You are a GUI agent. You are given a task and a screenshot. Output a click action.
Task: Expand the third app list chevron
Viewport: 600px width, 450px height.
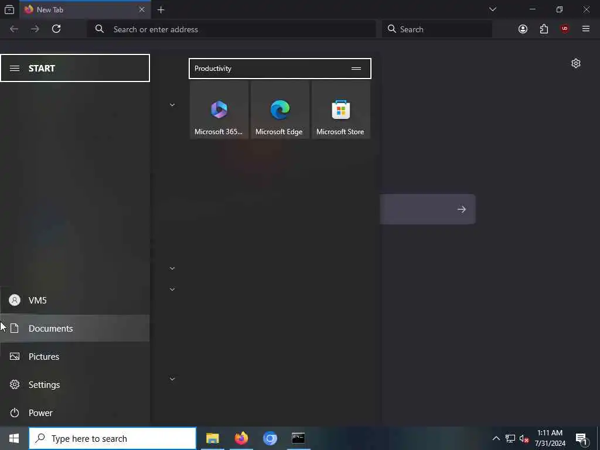coord(172,289)
